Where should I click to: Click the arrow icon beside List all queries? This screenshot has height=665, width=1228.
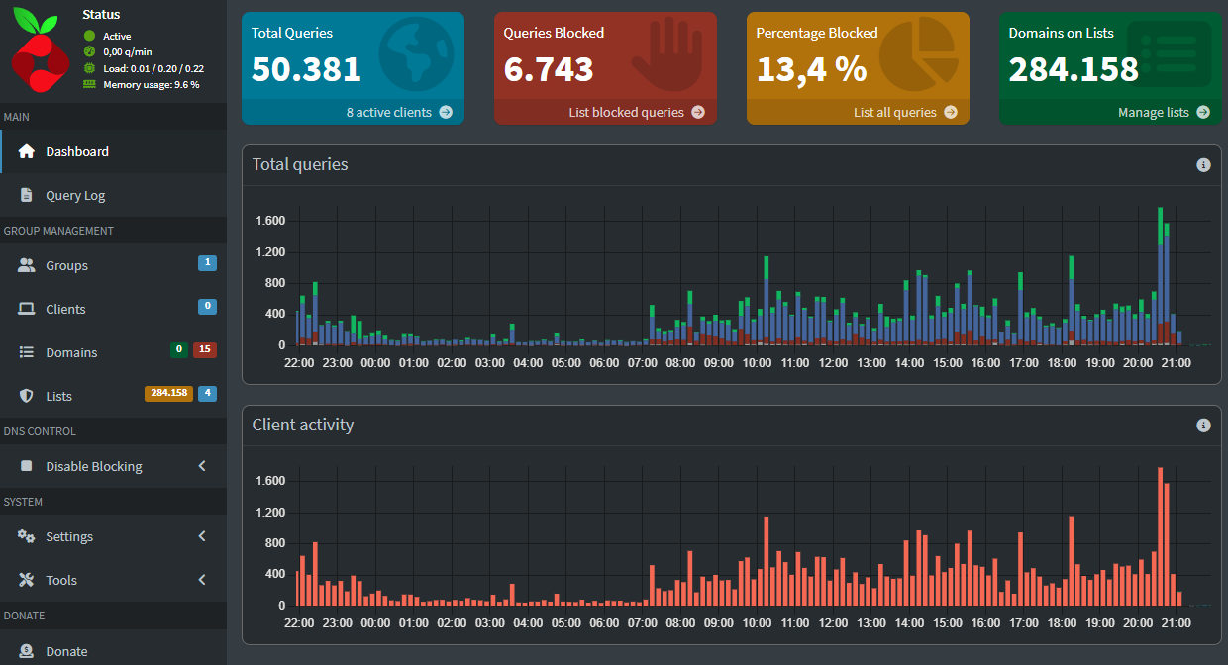coord(951,112)
